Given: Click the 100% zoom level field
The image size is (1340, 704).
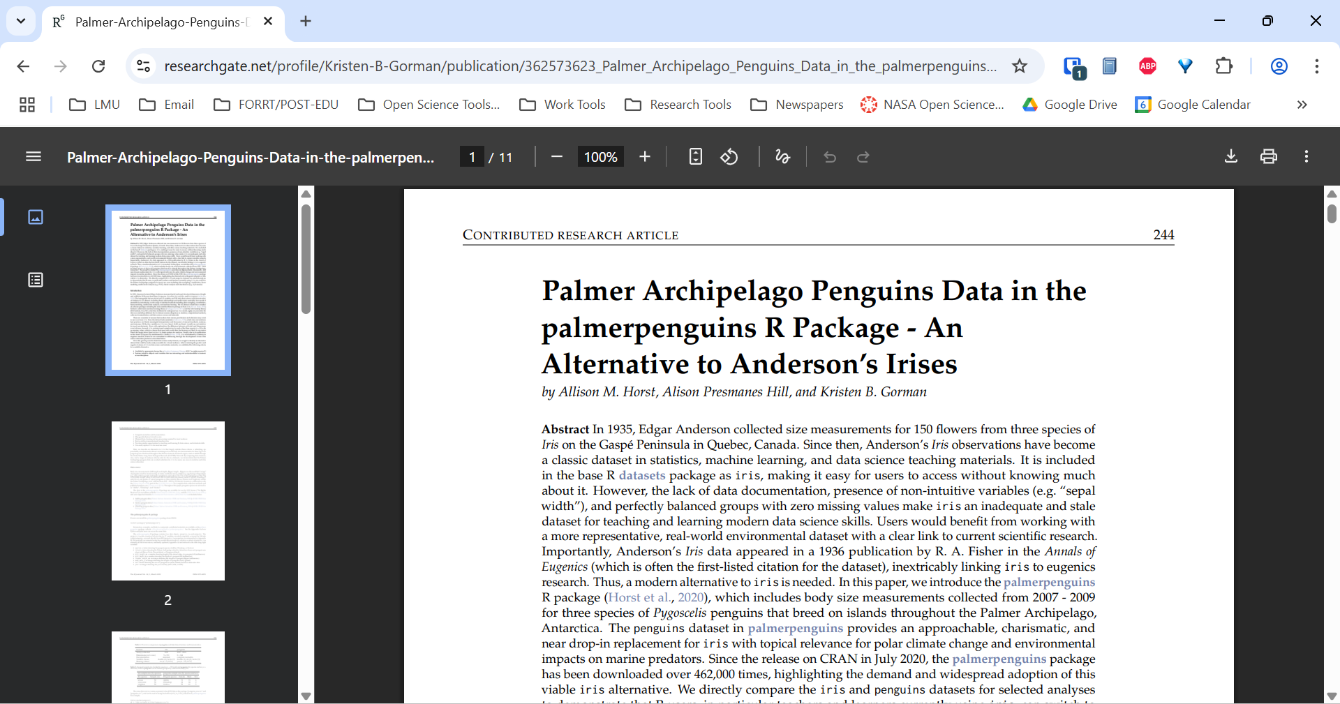Looking at the screenshot, I should [x=601, y=157].
